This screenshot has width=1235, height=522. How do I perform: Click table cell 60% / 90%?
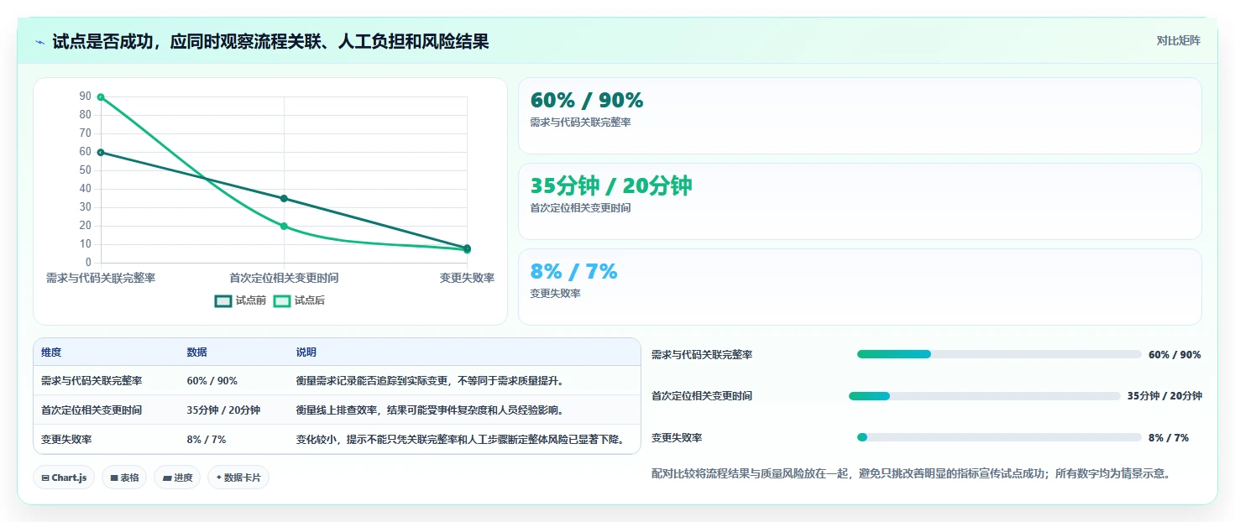click(212, 381)
